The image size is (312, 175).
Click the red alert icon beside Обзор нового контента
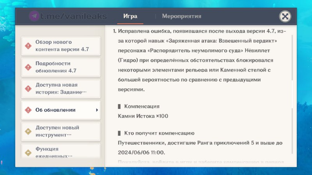pyautogui.click(x=28, y=46)
